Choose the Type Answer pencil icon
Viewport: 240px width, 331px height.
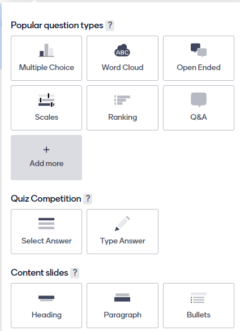[x=122, y=224]
